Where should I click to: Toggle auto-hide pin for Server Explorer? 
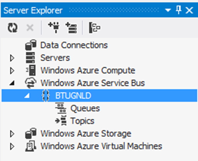(179, 11)
